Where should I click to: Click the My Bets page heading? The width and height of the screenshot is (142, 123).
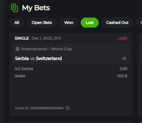click(x=36, y=8)
